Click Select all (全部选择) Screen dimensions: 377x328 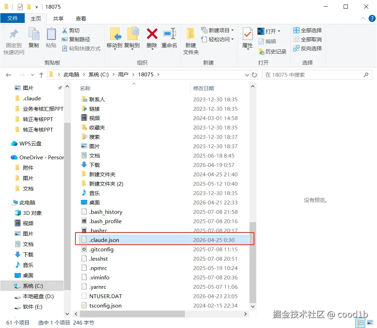tap(307, 30)
